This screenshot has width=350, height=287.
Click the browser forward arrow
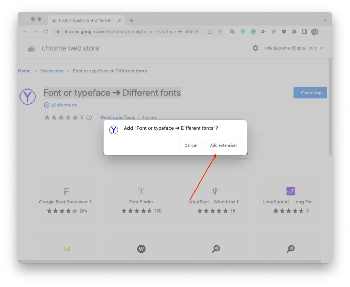point(35,32)
